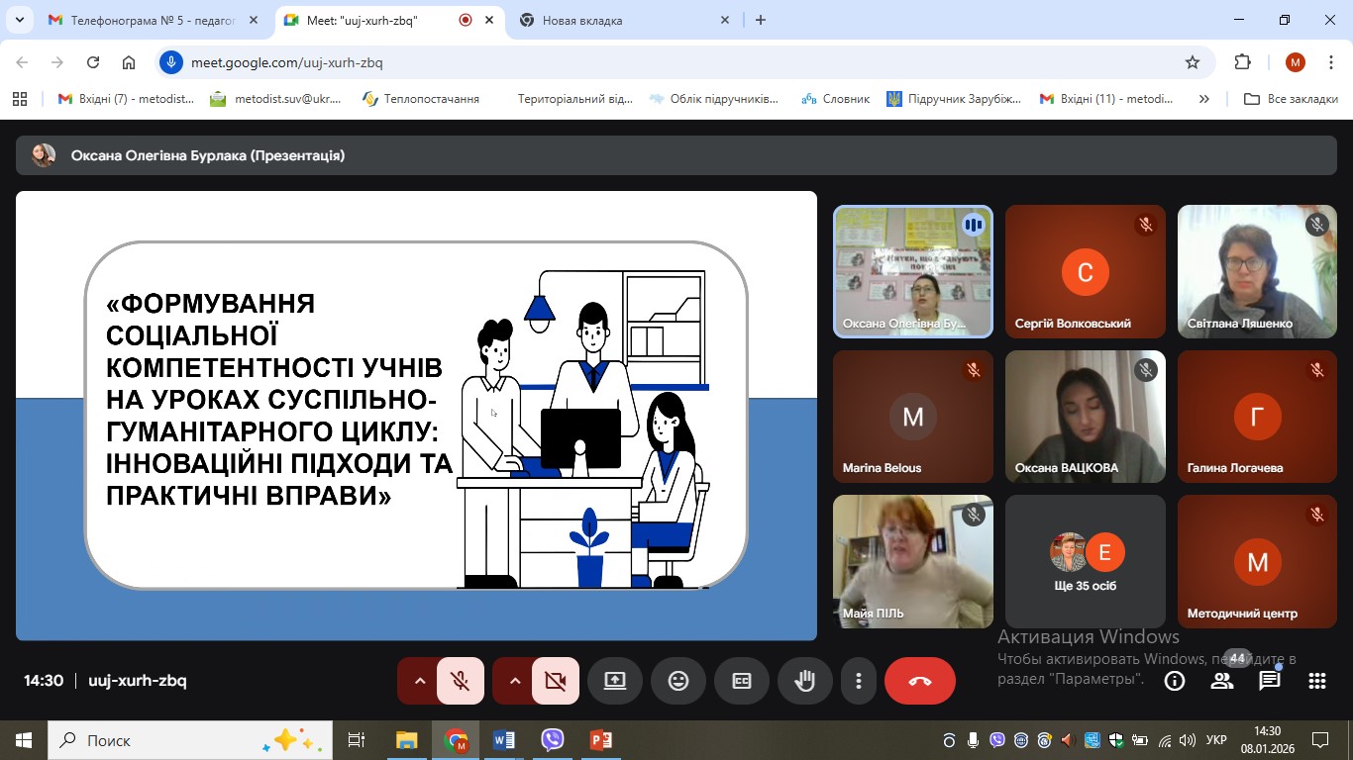Click the share screen present button

click(615, 681)
